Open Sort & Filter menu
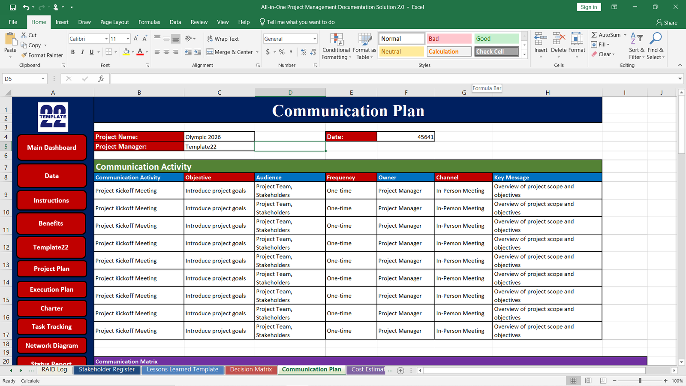 pos(637,46)
